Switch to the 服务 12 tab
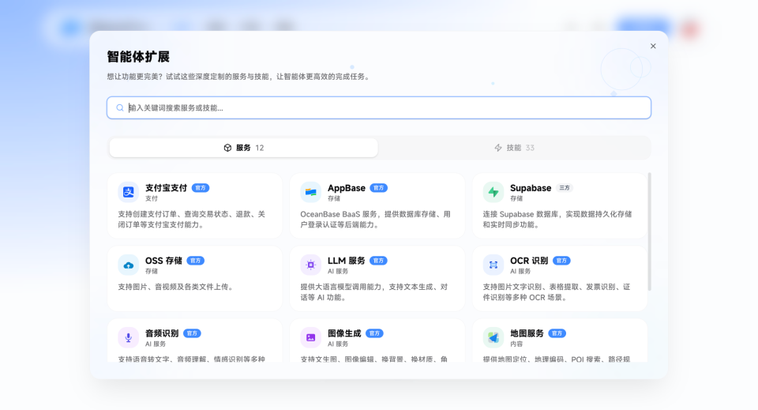The height and width of the screenshot is (410, 758). pyautogui.click(x=244, y=148)
